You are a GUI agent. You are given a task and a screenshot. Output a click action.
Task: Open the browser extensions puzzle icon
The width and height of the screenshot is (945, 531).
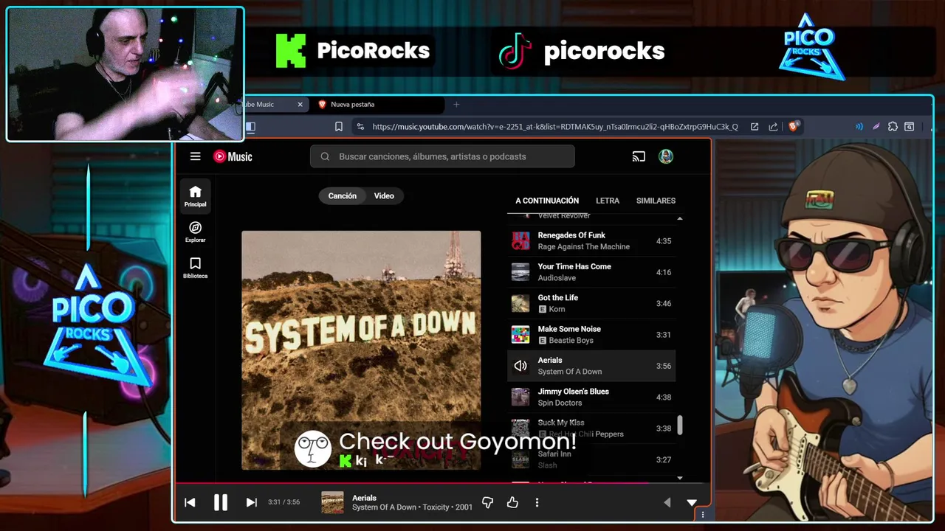[893, 127]
